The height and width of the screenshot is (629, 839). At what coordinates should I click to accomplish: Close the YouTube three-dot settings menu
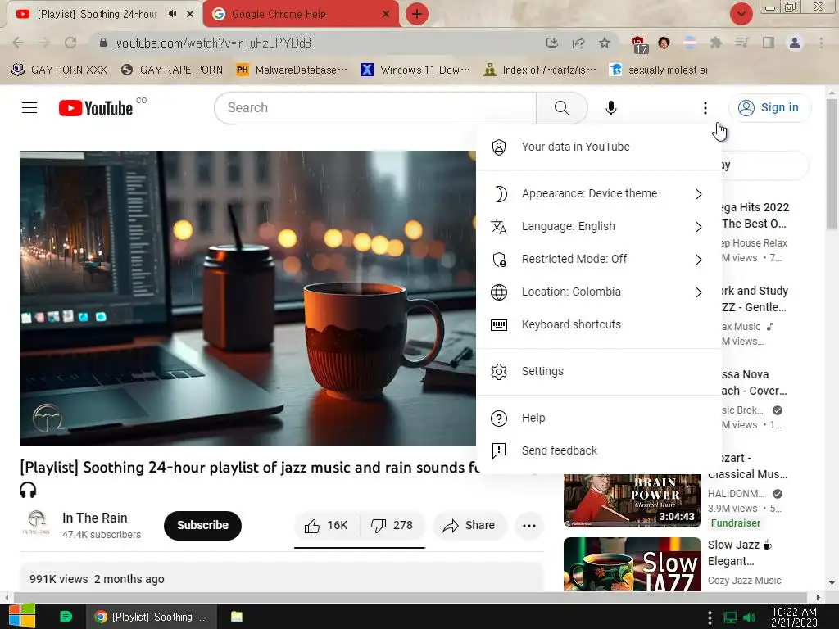pos(705,108)
